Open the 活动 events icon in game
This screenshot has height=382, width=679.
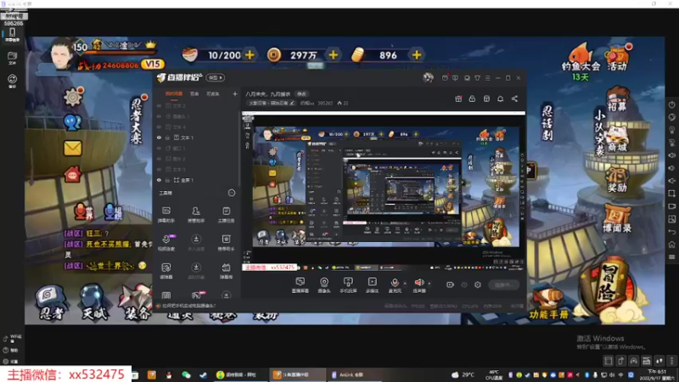[x=618, y=57]
